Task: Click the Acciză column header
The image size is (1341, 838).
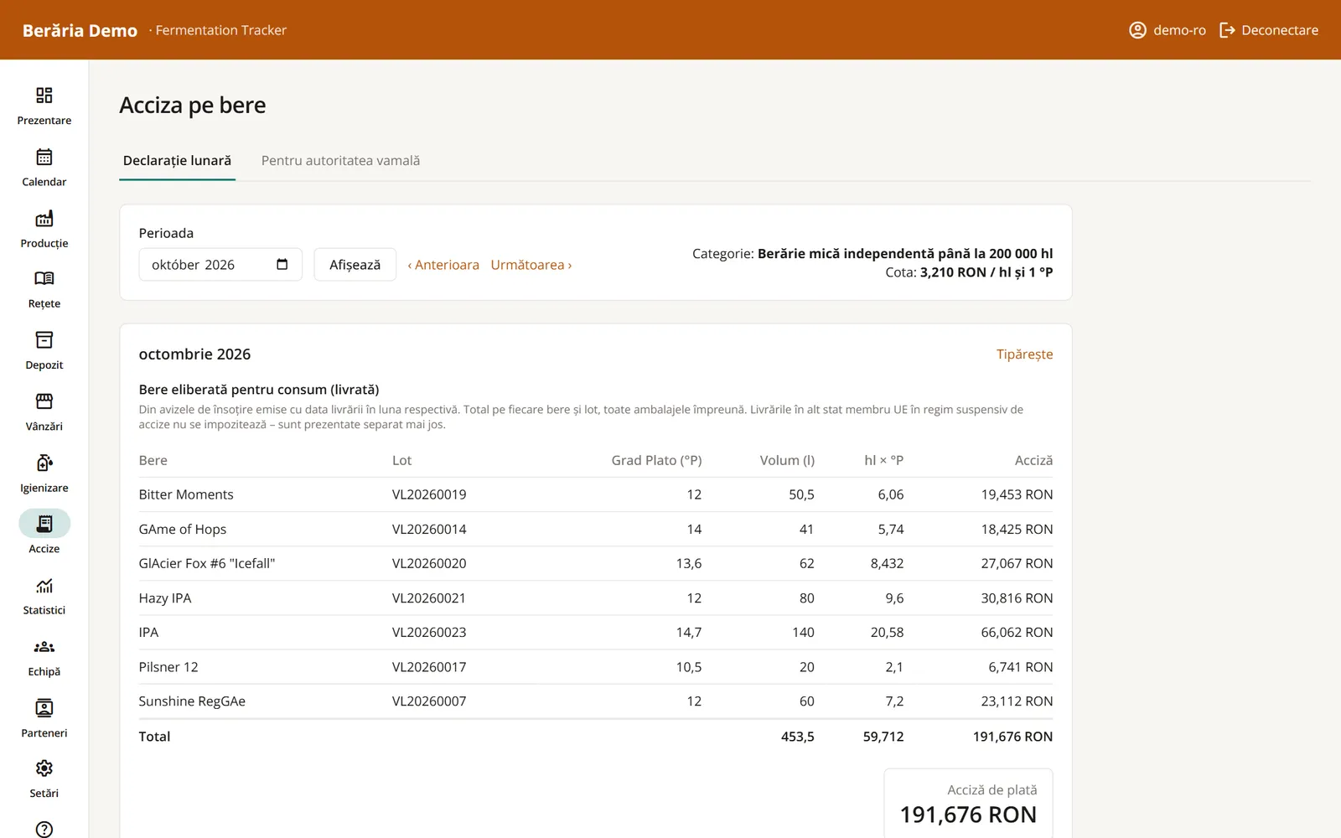Action: [x=1033, y=460]
